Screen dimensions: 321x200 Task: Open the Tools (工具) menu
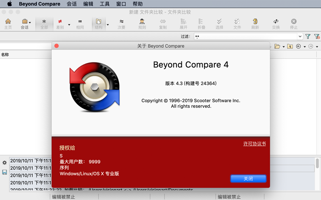point(105,4)
